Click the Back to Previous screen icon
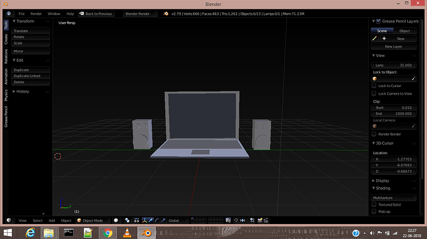 pos(82,14)
